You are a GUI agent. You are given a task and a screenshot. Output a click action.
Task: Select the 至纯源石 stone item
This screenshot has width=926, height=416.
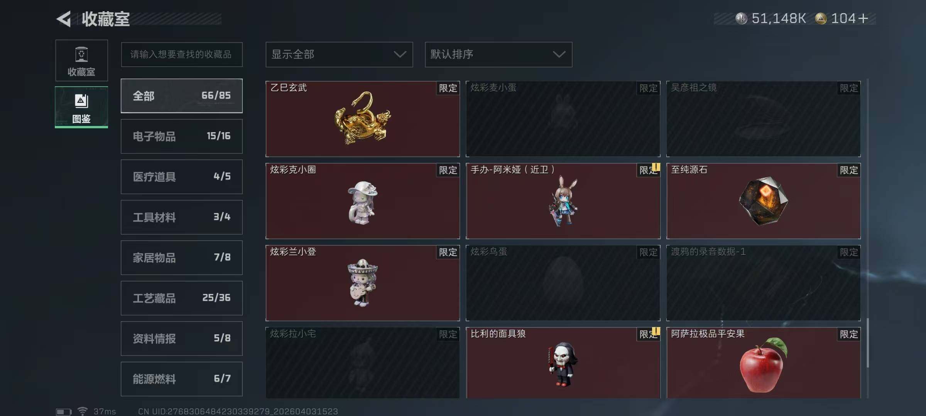pyautogui.click(x=763, y=201)
